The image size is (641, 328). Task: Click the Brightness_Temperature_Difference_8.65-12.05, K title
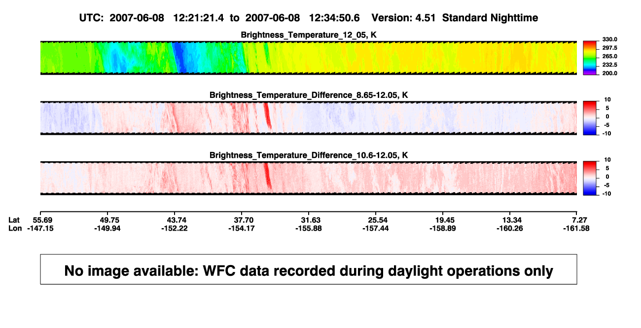pyautogui.click(x=308, y=94)
